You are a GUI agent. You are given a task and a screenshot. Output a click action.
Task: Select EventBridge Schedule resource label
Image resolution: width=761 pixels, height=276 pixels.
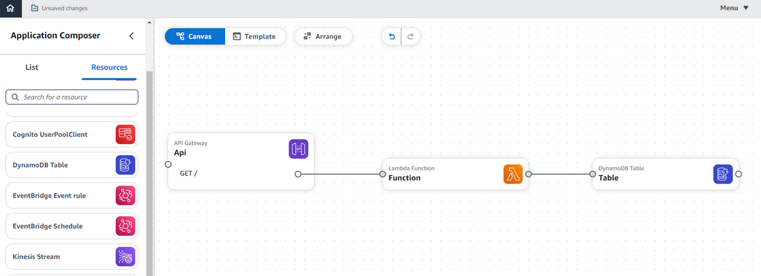(48, 226)
